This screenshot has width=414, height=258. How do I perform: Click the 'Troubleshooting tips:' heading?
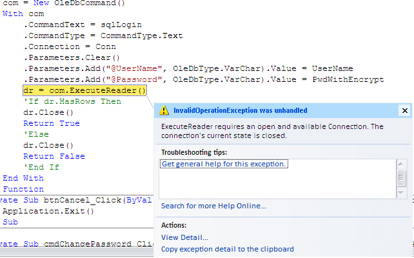click(194, 152)
